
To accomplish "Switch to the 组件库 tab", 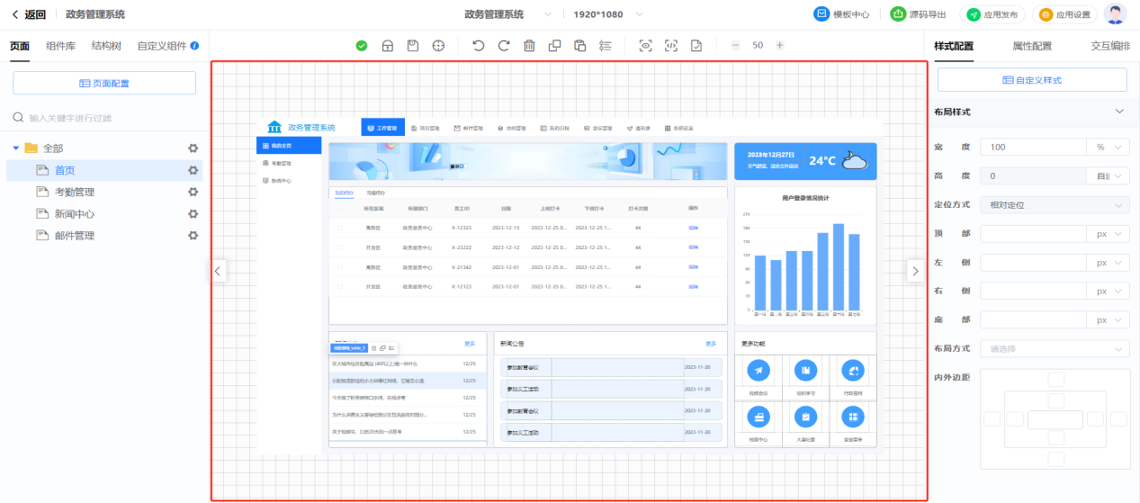I will [61, 46].
